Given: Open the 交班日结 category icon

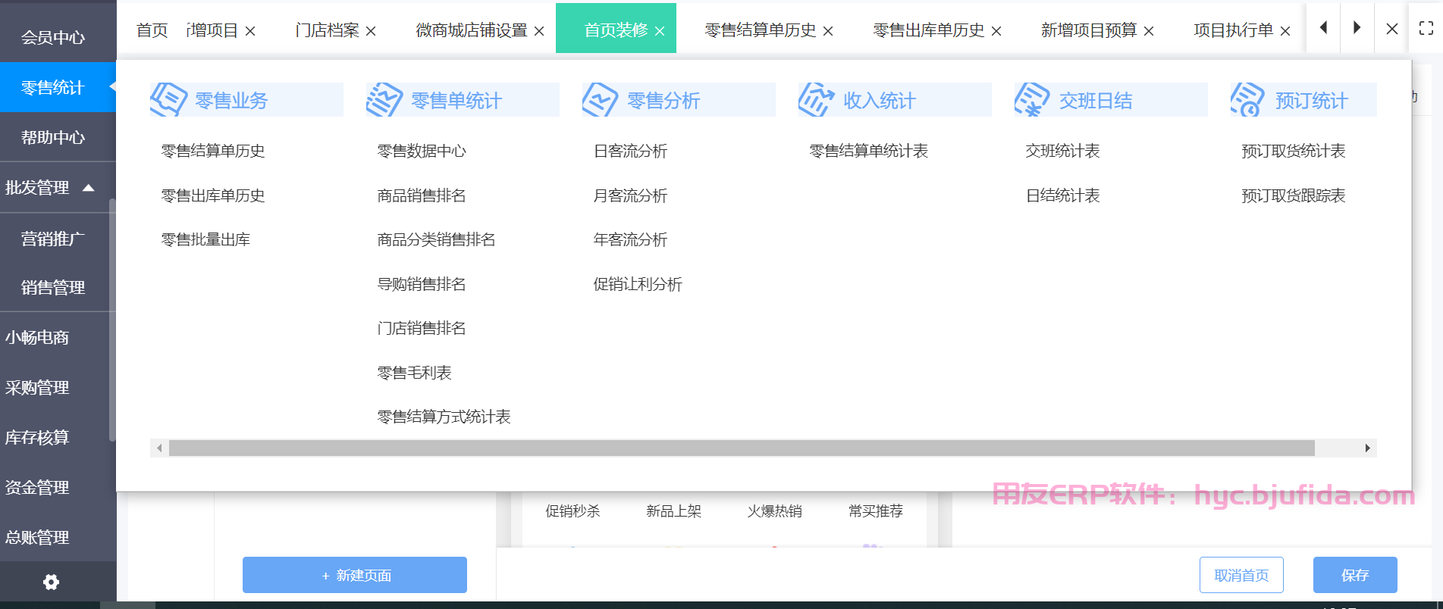Looking at the screenshot, I should coord(1033,99).
